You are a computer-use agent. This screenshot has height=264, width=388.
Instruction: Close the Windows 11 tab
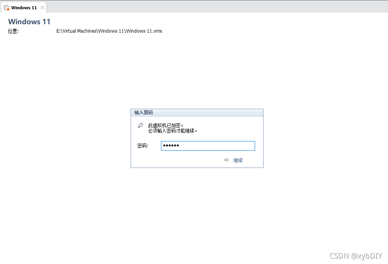[x=43, y=8]
